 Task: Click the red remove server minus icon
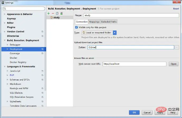pyautogui.click(x=53, y=13)
